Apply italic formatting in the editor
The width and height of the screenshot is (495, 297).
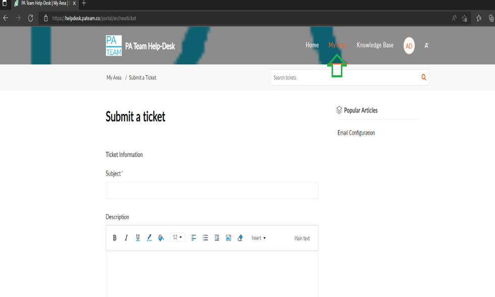[126, 238]
